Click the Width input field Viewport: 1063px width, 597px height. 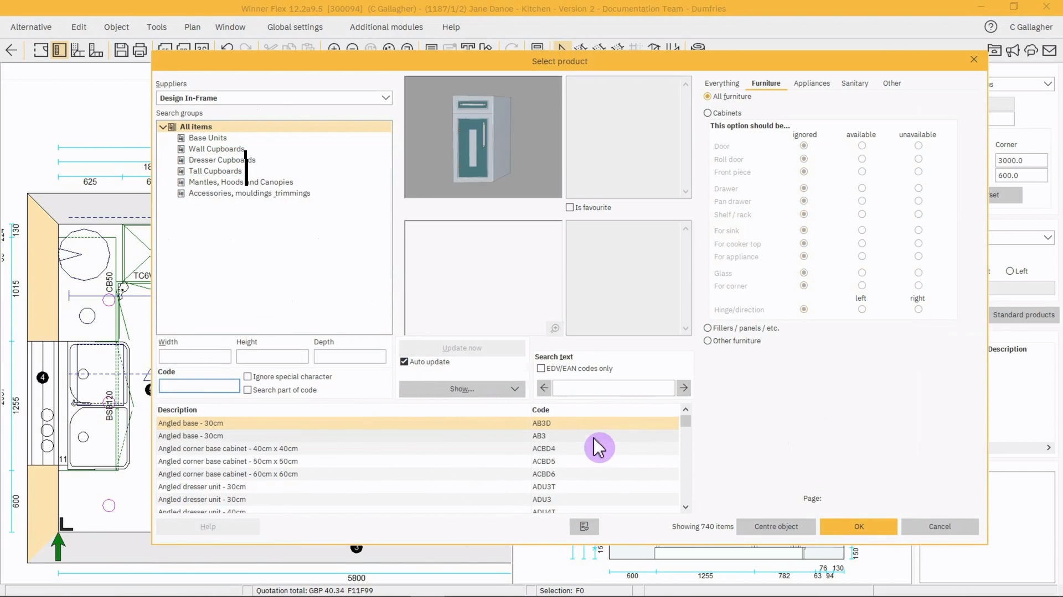click(195, 357)
